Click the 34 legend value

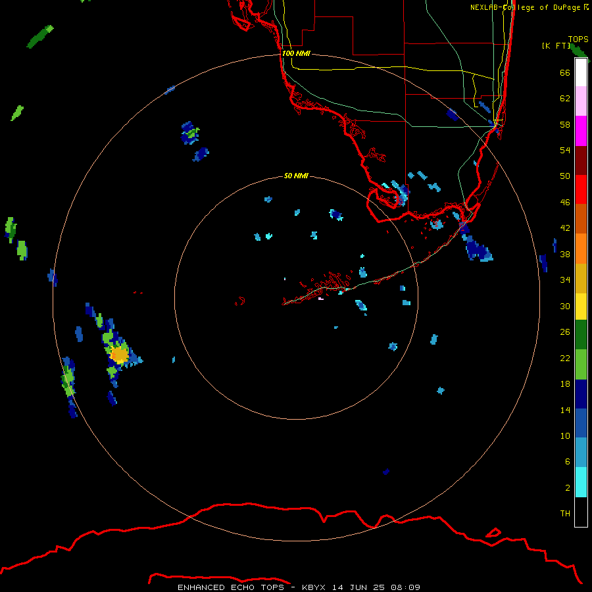(x=565, y=280)
